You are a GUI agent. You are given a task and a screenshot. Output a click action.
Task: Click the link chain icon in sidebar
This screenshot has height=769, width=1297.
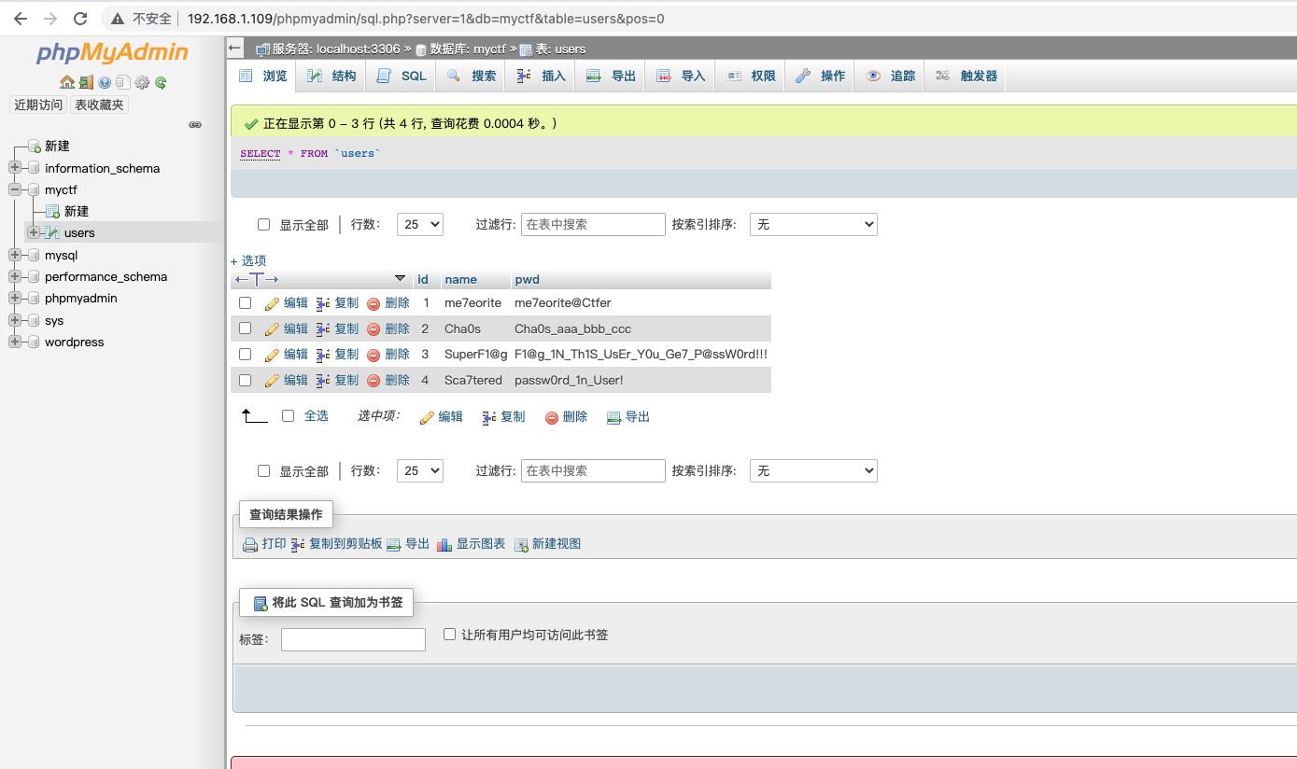pyautogui.click(x=195, y=124)
